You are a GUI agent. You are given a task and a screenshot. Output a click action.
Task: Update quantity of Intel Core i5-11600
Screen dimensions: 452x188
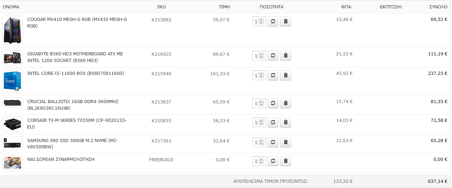pos(273,75)
